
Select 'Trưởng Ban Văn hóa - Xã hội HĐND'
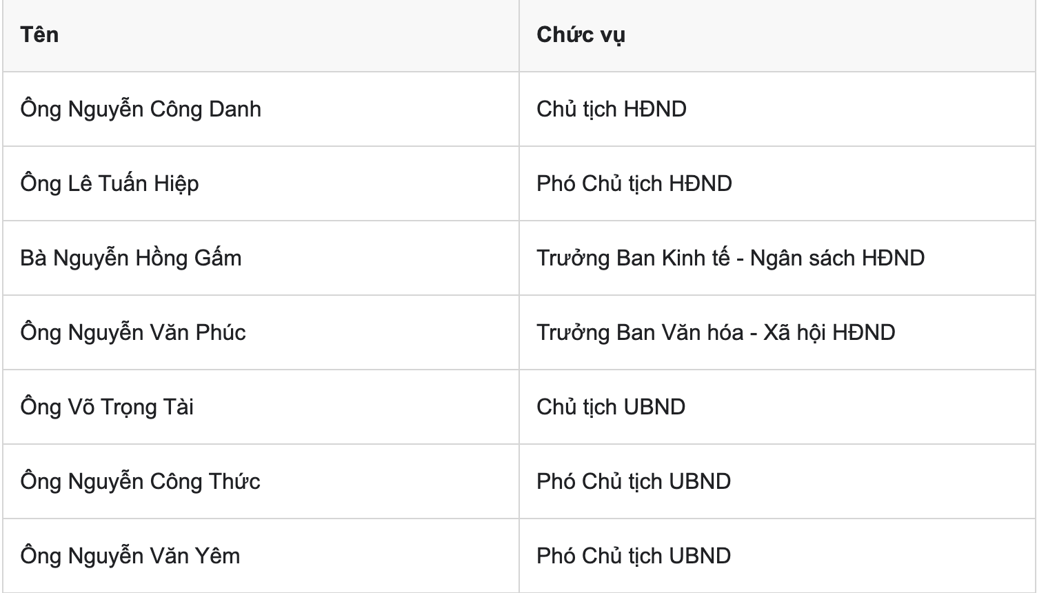716,332
